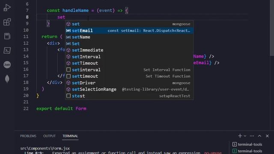
Task: Click the 'return' keyword on line 11
Action: pos(49,37)
